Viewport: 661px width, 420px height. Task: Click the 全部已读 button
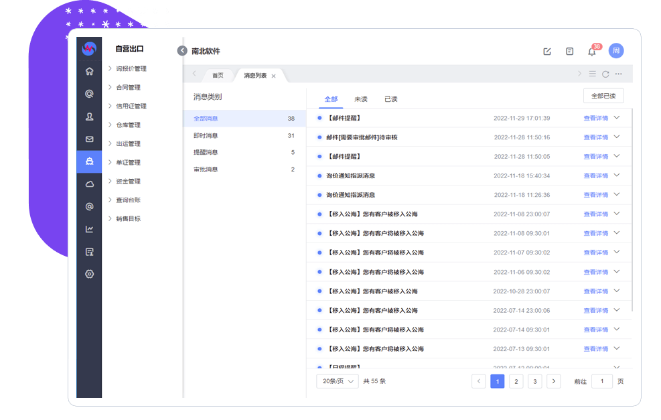[x=603, y=96]
